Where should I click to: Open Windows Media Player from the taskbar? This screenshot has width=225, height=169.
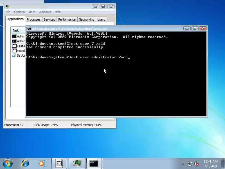coord(42,164)
